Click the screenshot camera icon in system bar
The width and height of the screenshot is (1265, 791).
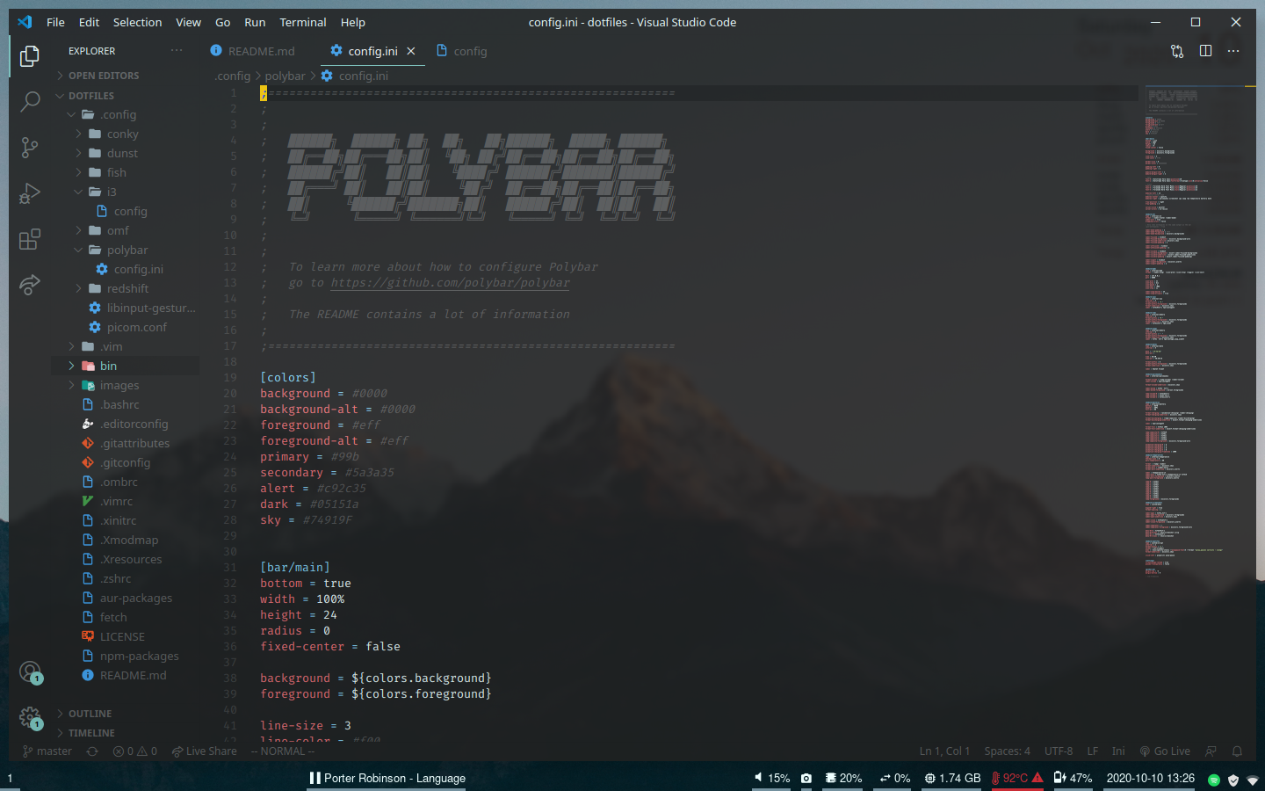click(x=806, y=778)
